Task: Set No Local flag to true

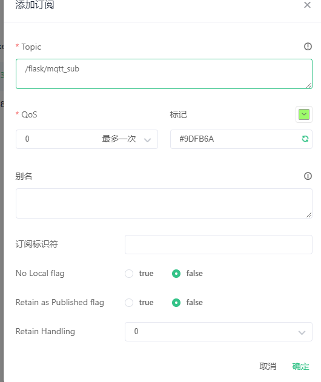Action: [129, 274]
